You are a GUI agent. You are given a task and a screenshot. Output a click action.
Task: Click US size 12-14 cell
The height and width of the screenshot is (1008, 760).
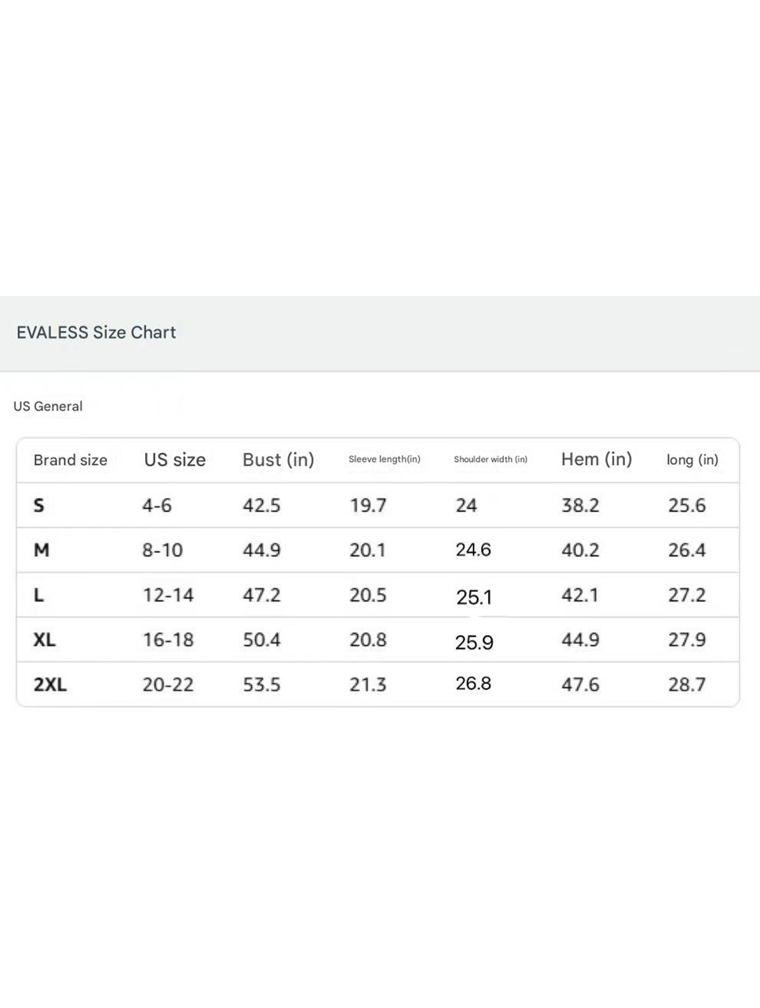click(x=168, y=595)
